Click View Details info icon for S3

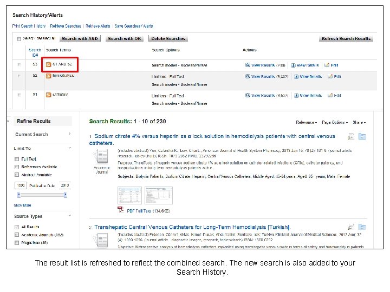pos(293,65)
